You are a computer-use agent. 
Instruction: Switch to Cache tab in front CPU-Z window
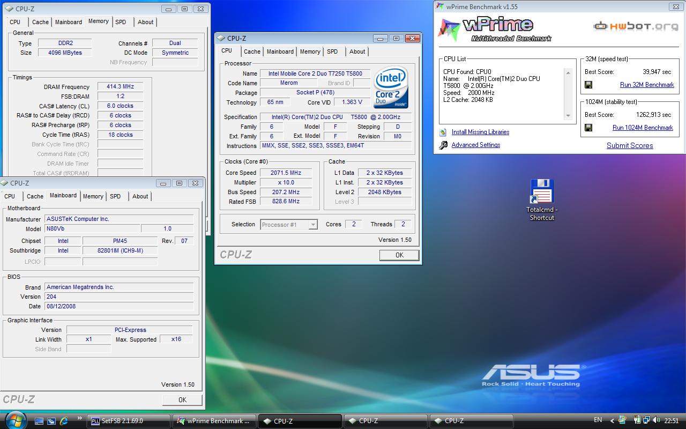[x=252, y=51]
